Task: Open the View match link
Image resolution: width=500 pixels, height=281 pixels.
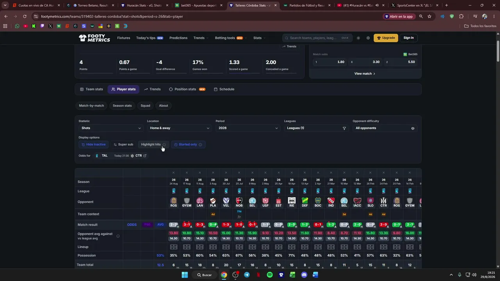Action: pos(365,74)
